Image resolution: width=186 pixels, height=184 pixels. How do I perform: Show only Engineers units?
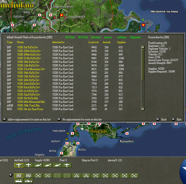pos(135,37)
